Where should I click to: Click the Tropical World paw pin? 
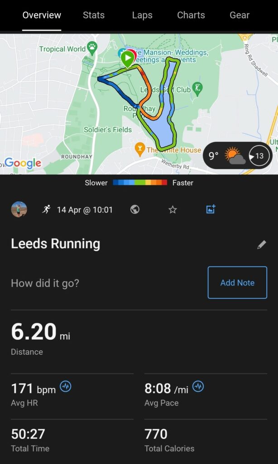pos(92,46)
